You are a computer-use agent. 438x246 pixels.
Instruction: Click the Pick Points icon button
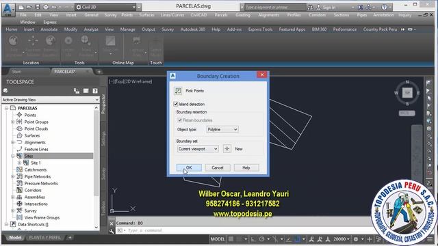(178, 91)
